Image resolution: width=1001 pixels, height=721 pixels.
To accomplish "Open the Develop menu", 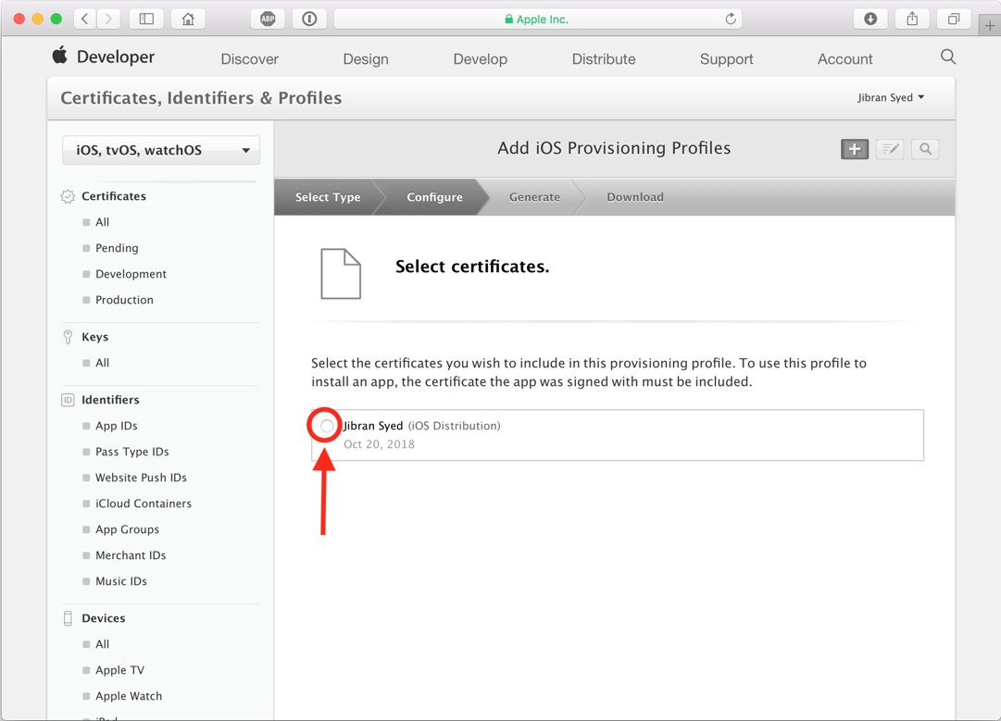I will tap(480, 58).
